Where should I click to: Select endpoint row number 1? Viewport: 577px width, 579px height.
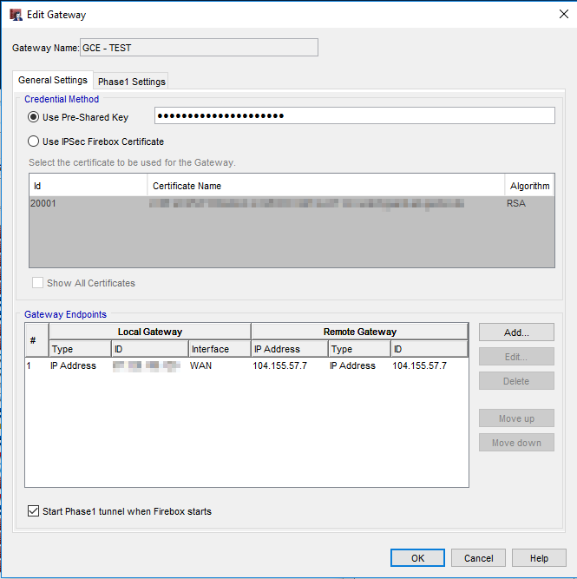coord(247,365)
